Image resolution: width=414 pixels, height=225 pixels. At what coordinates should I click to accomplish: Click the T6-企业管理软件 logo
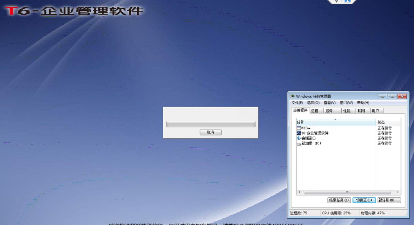coord(74,11)
